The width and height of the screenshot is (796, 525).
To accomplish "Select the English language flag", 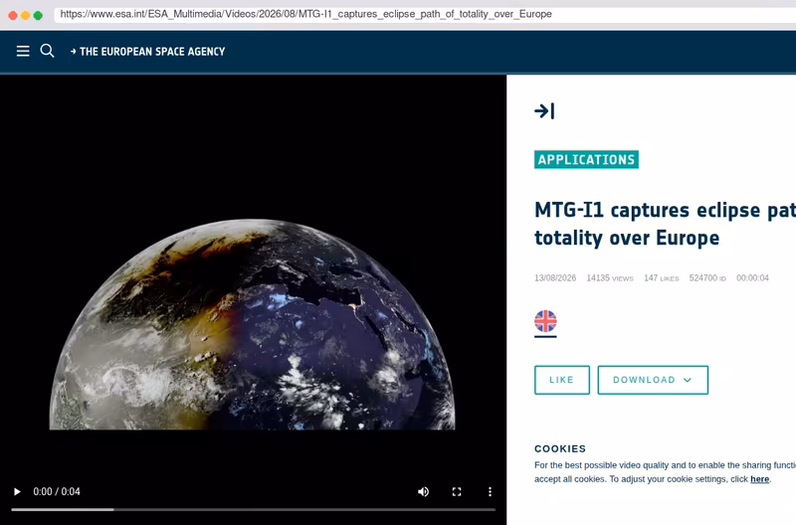I will (545, 321).
